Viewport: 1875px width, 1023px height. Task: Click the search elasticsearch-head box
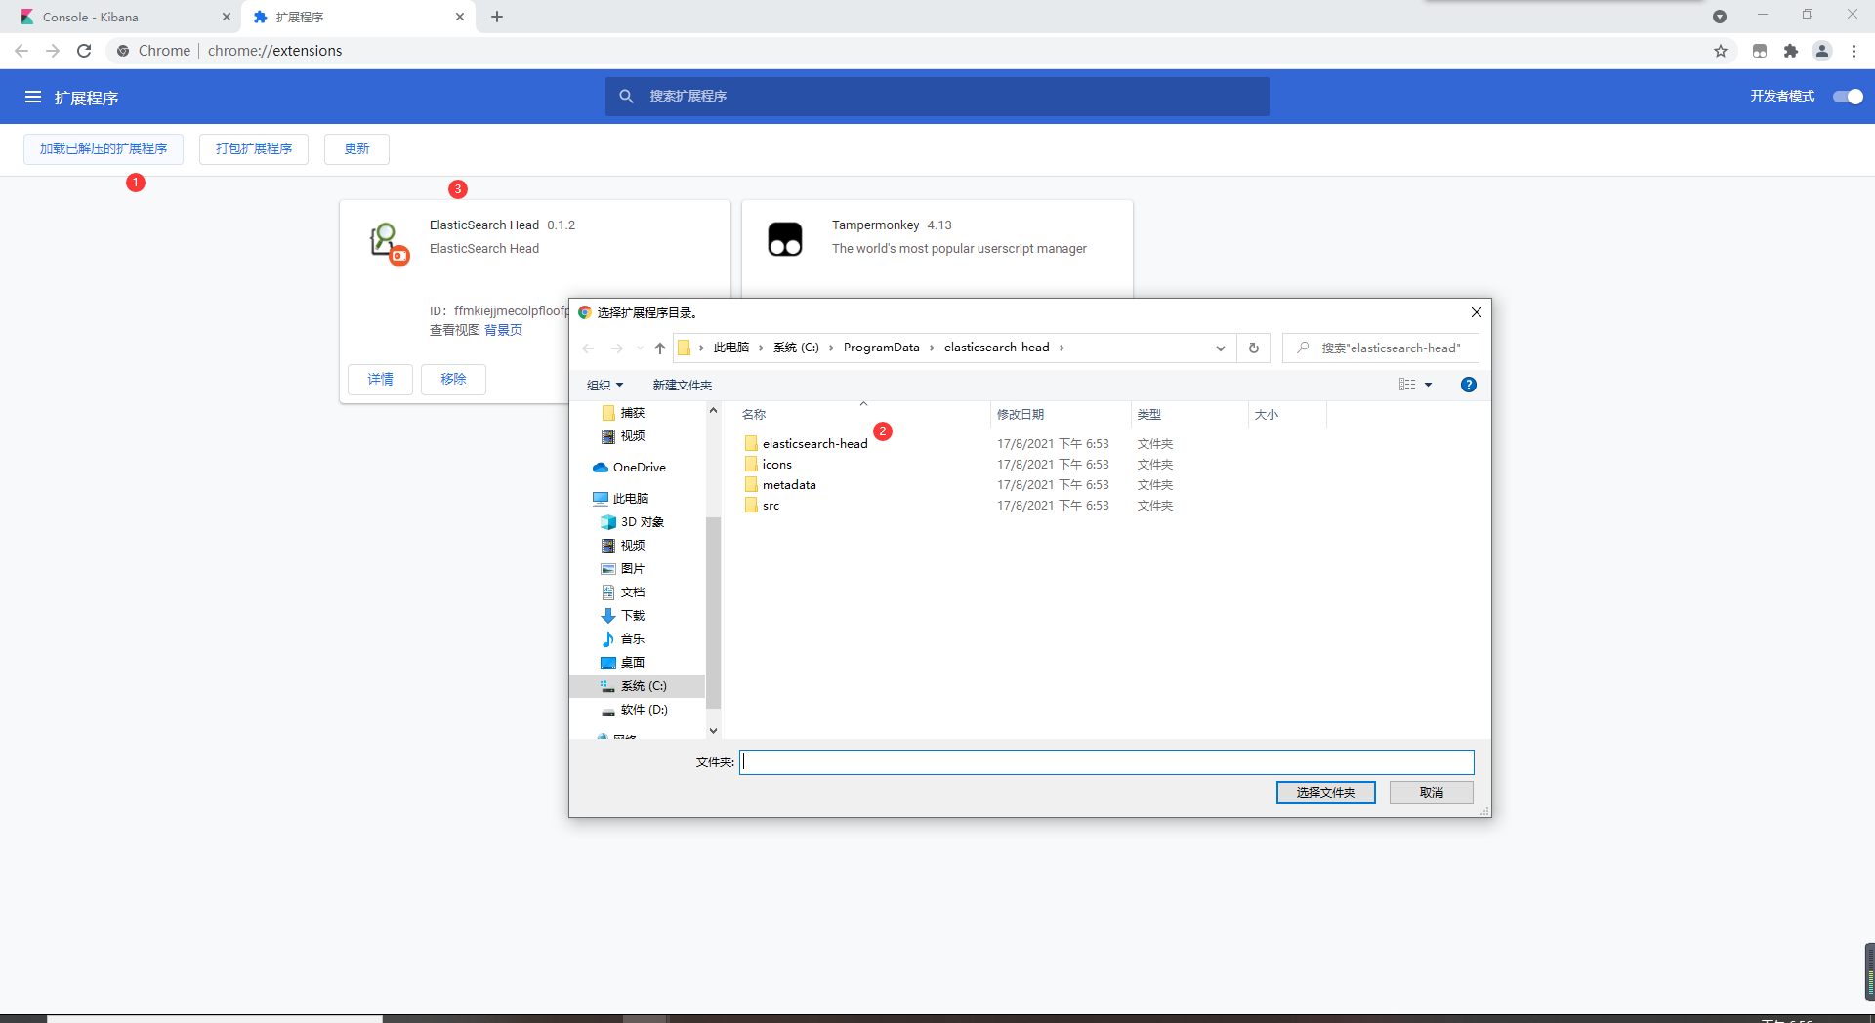1381,348
